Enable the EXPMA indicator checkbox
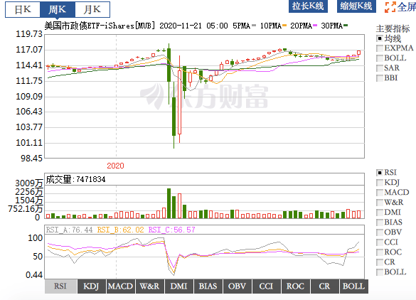This screenshot has height=300, width=416. [x=380, y=48]
